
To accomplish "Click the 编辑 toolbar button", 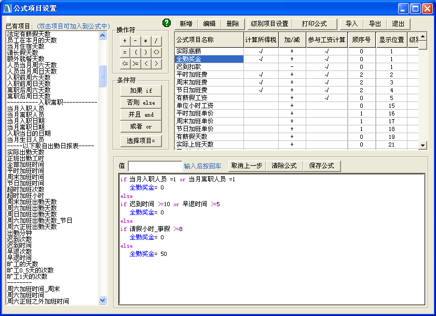I will pyautogui.click(x=209, y=24).
